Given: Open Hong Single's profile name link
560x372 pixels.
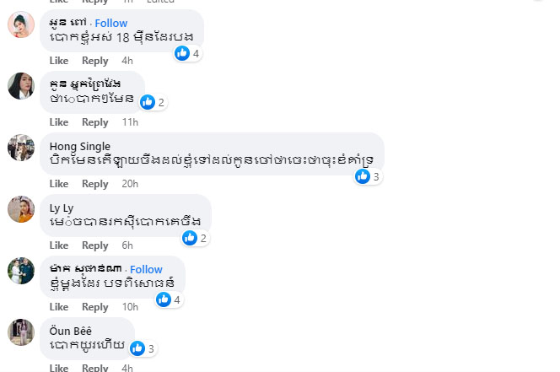Looking at the screenshot, I should pyautogui.click(x=79, y=147).
